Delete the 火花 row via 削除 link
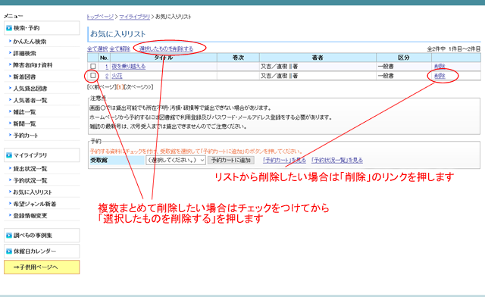 pyautogui.click(x=440, y=76)
